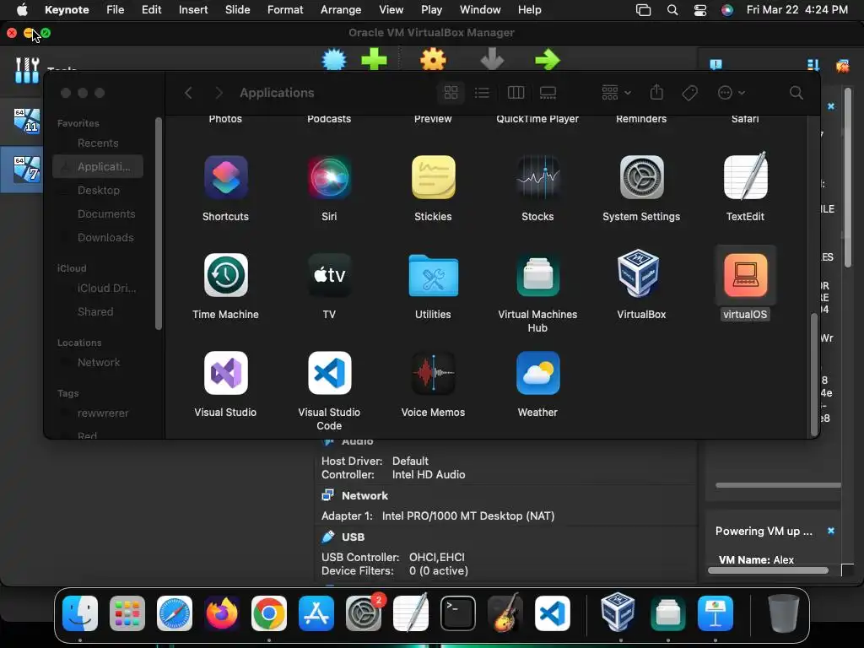Select Documents in Finder sidebar
The height and width of the screenshot is (648, 864).
point(98,213)
